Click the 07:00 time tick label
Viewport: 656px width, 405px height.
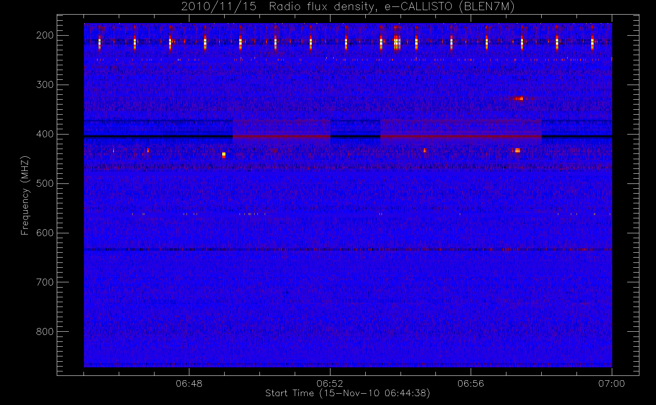point(611,384)
